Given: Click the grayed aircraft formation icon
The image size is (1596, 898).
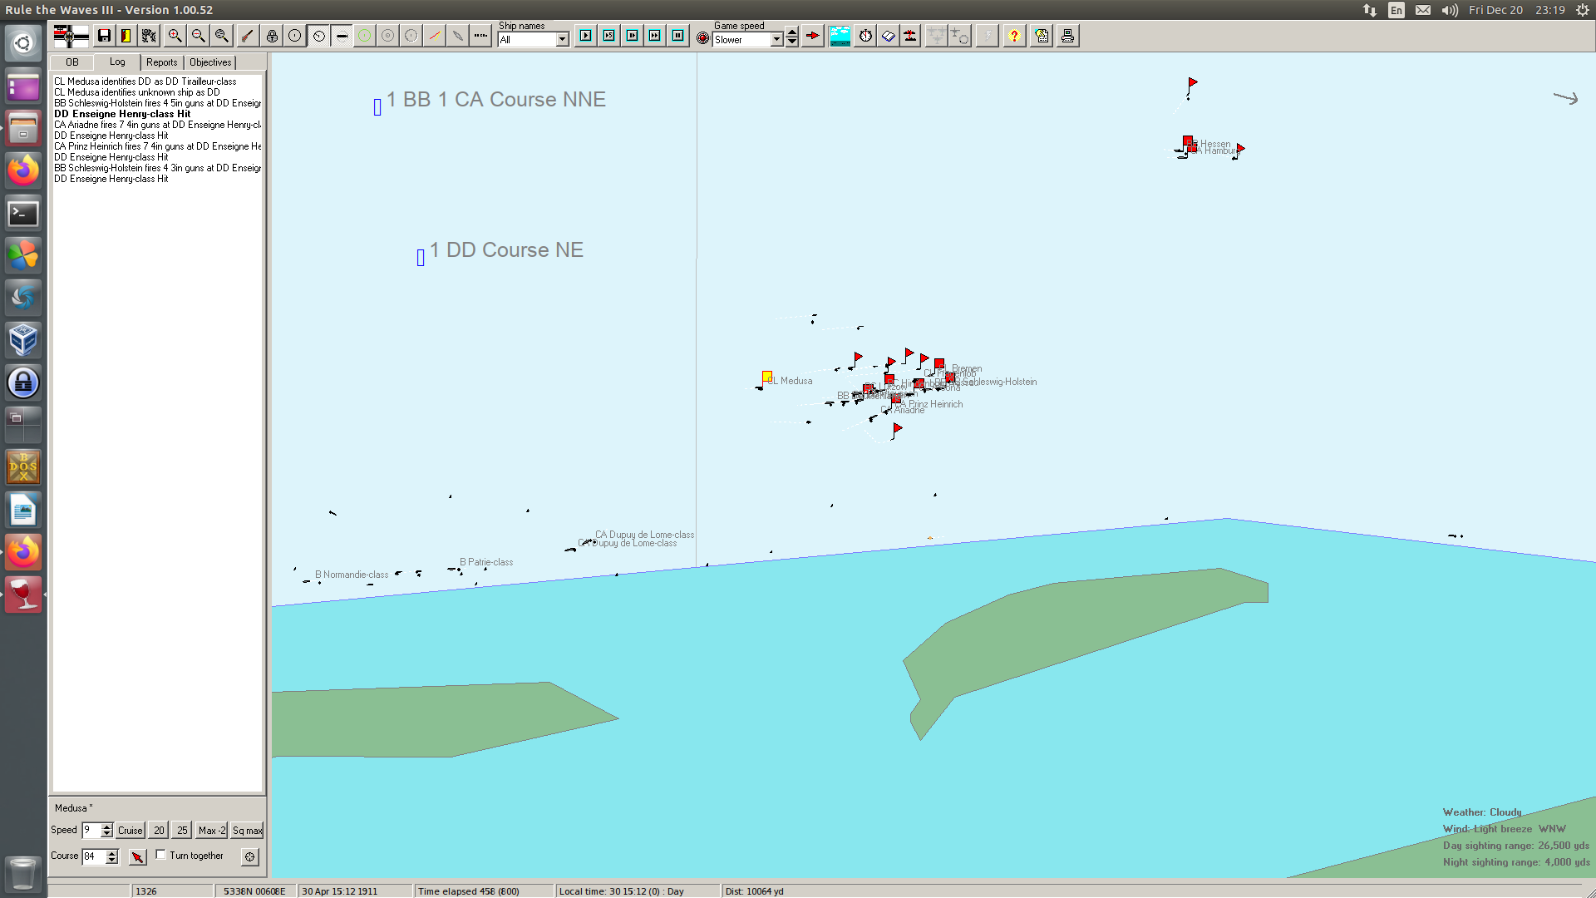Looking at the screenshot, I should [937, 36].
